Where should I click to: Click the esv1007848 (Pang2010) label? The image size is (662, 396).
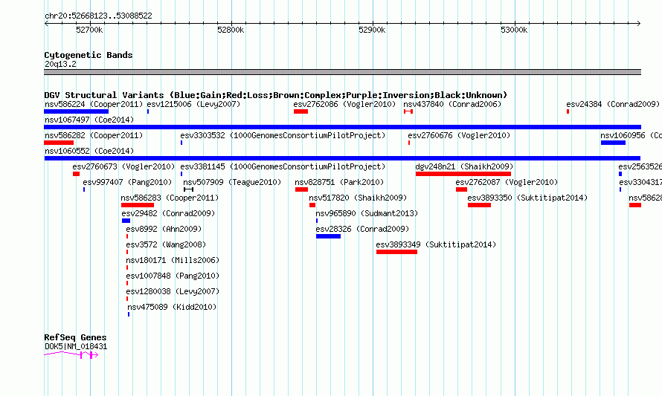[x=173, y=276]
